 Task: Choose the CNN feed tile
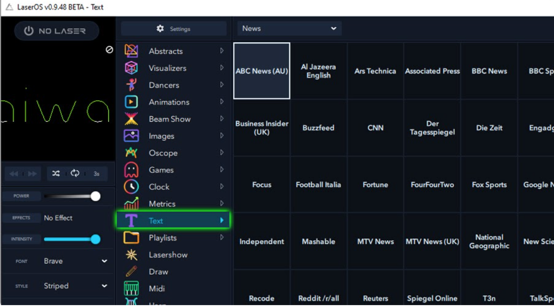click(x=375, y=128)
